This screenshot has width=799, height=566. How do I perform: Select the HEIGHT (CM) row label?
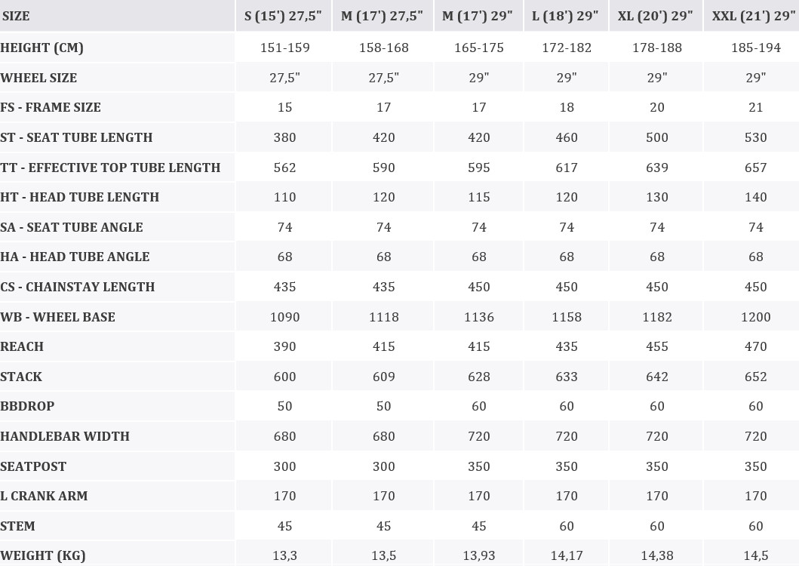(42, 48)
